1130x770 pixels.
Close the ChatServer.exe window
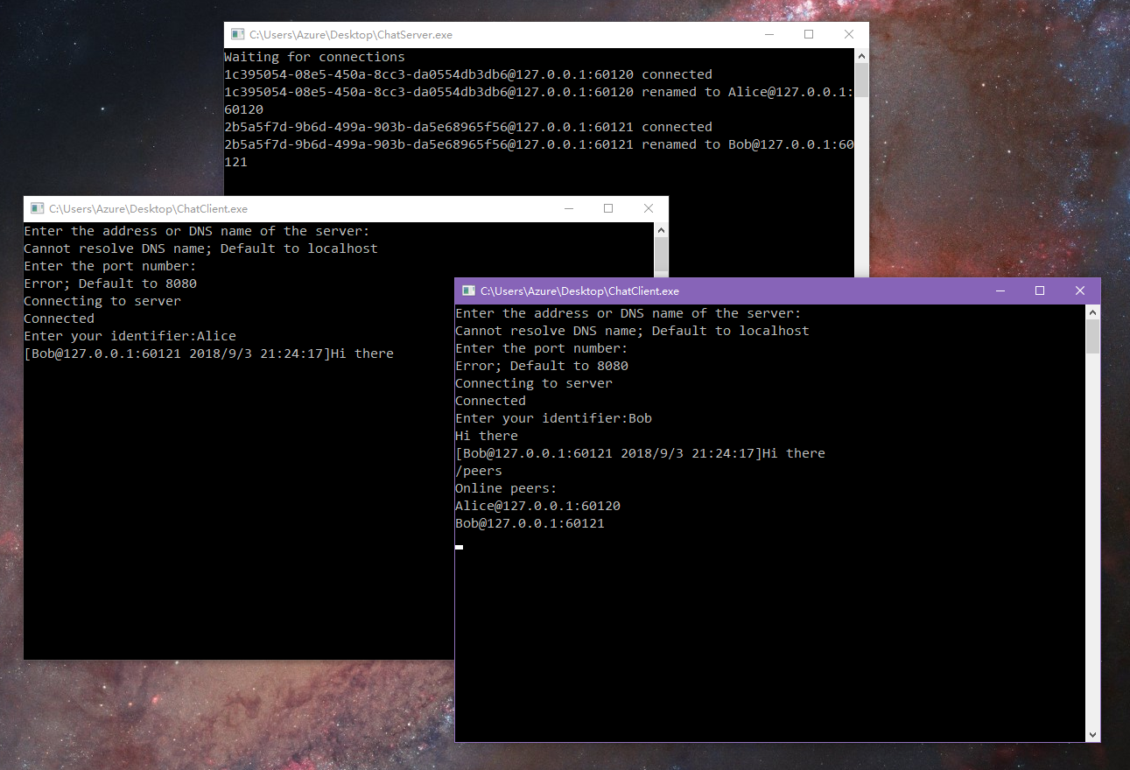pos(849,35)
